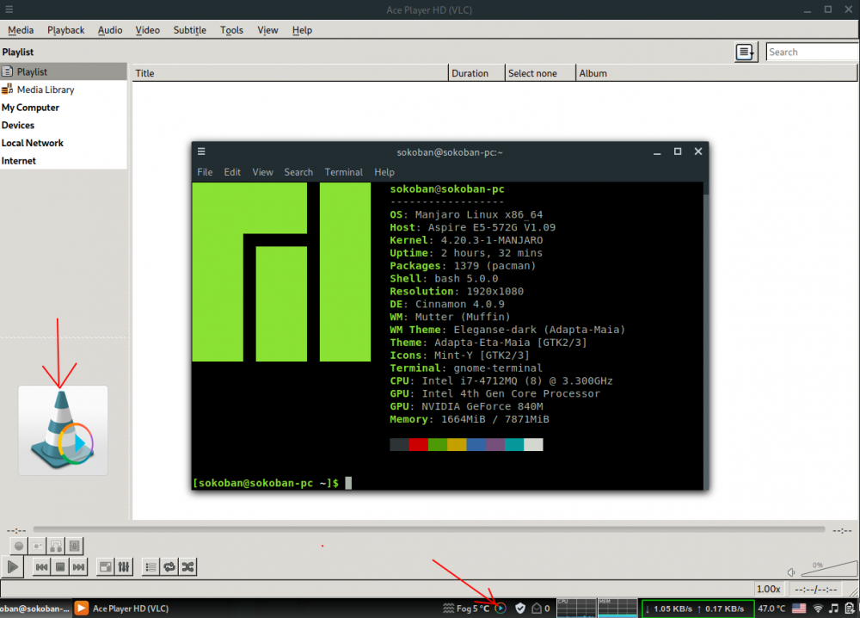Open Ace Player window hamburger menu
The width and height of the screenshot is (860, 618).
click(x=9, y=9)
